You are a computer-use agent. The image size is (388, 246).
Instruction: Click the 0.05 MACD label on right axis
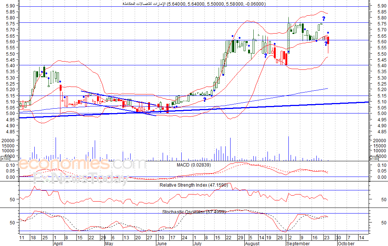coord(382,171)
